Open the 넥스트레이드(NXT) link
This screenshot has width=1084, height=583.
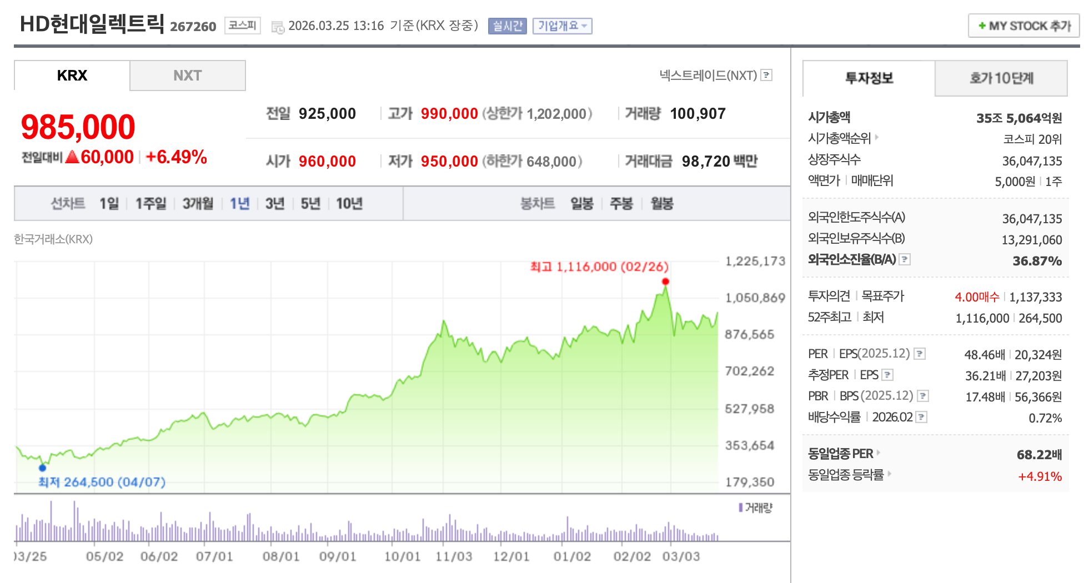708,75
